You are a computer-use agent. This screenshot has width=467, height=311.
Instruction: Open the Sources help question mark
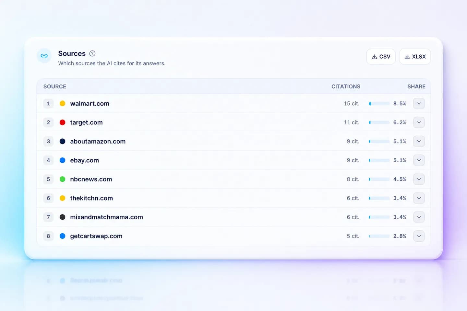[92, 53]
